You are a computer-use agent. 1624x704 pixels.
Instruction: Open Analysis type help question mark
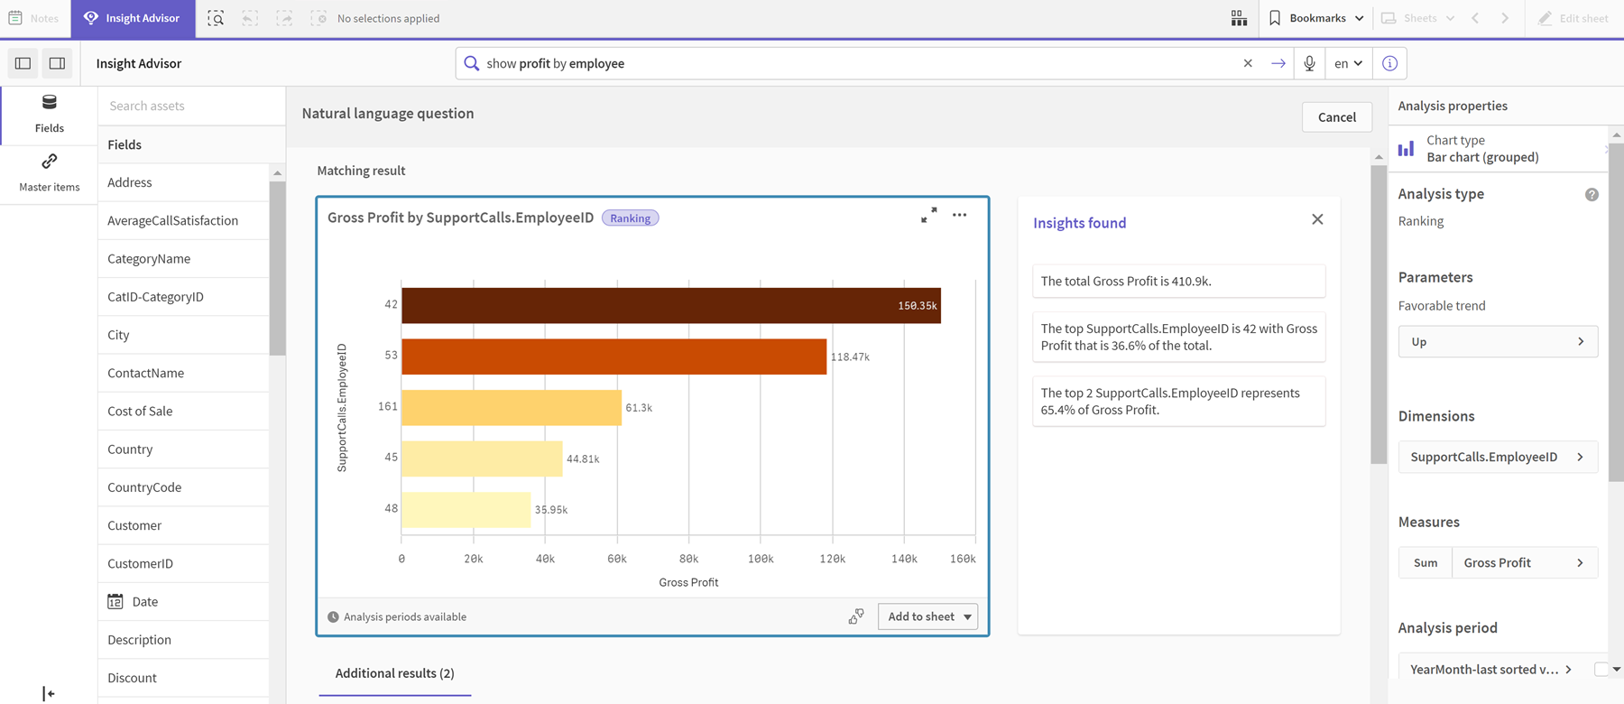1592,195
